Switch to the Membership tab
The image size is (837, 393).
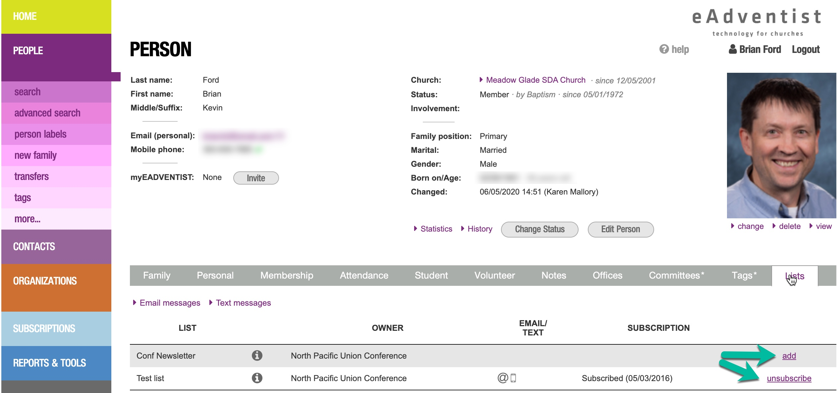tap(287, 275)
